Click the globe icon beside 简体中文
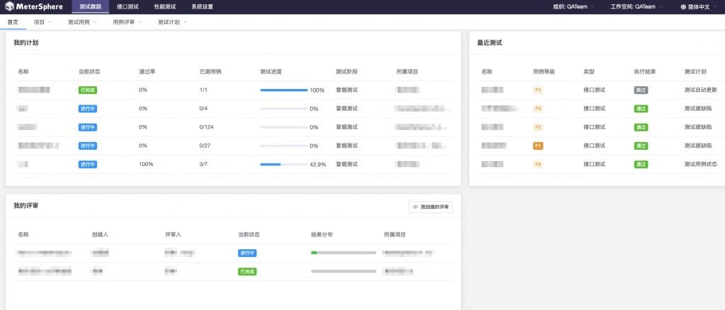This screenshot has width=725, height=310. 683,7
